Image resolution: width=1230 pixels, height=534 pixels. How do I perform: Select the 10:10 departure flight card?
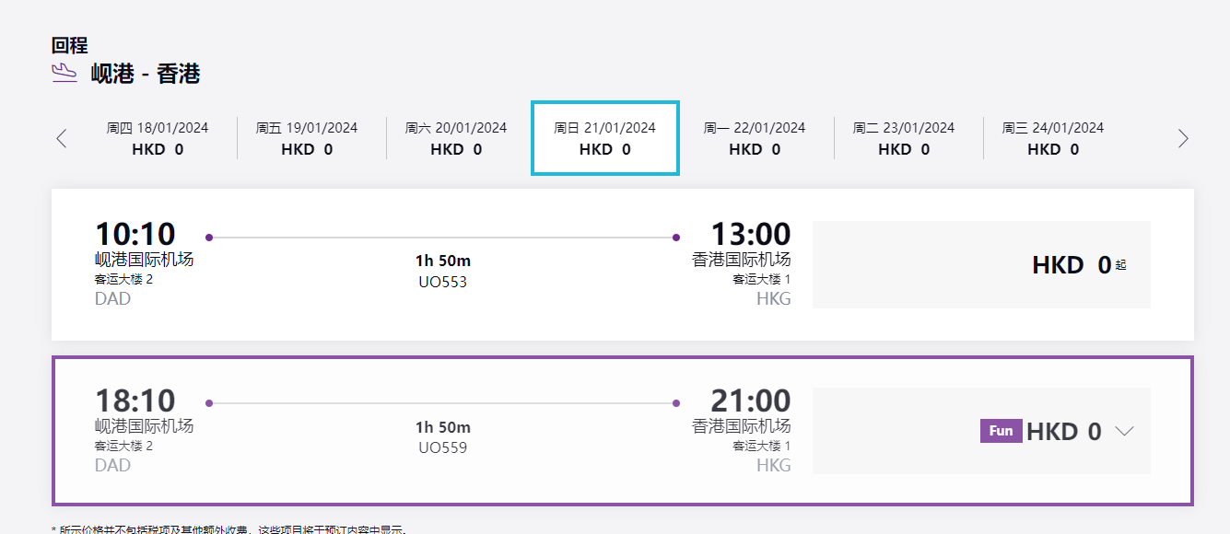click(623, 265)
